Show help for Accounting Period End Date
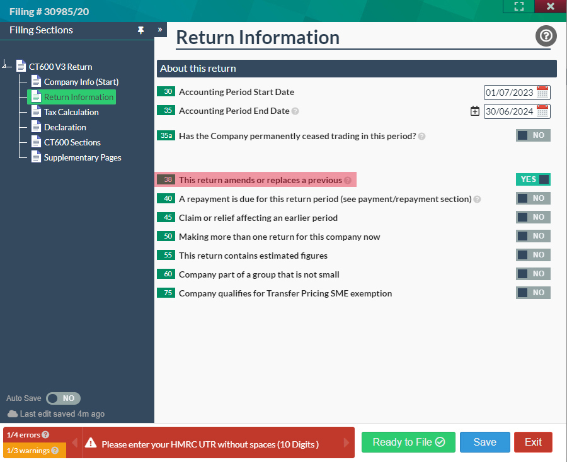The image size is (567, 462). pos(295,111)
